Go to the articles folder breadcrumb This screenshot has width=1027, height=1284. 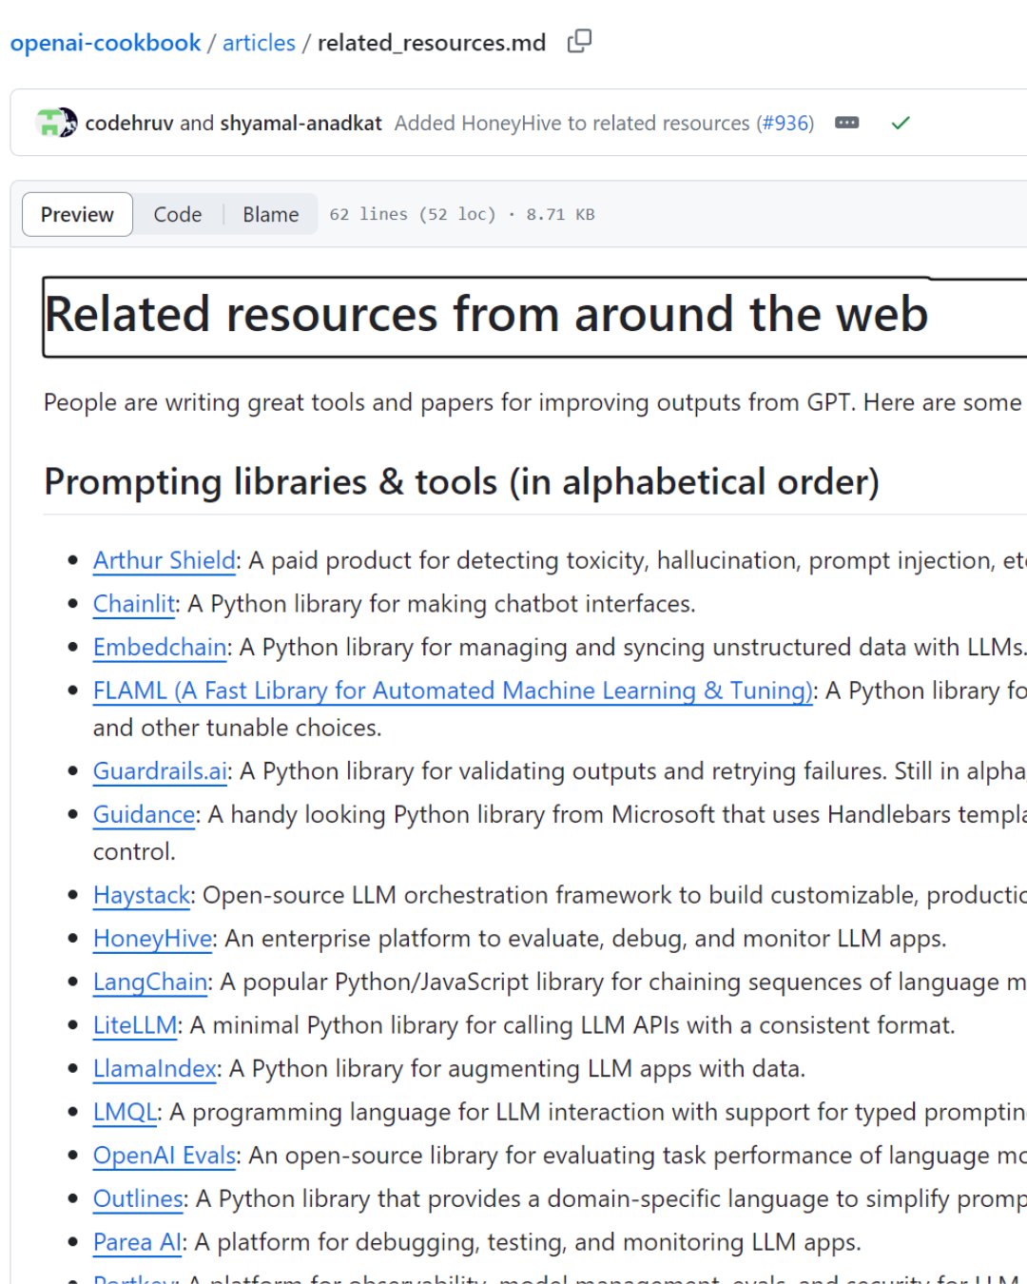(259, 43)
